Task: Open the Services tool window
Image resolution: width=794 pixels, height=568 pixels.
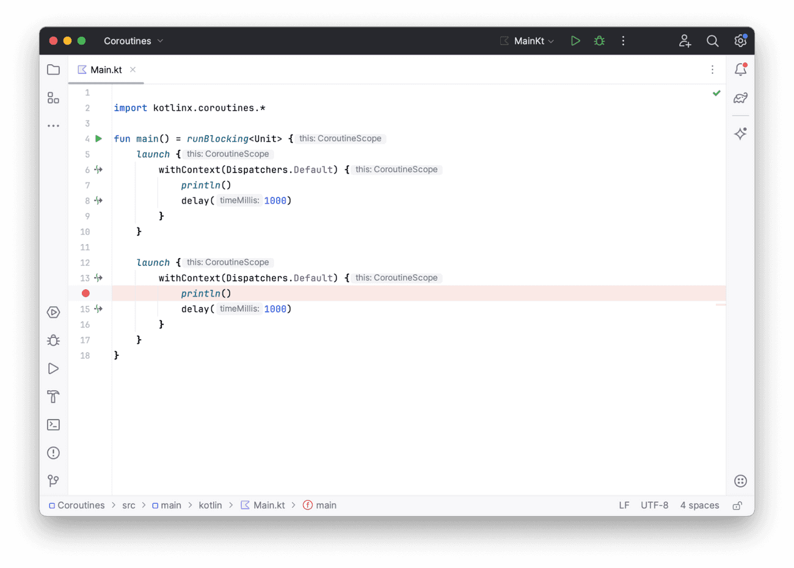Action: [53, 312]
